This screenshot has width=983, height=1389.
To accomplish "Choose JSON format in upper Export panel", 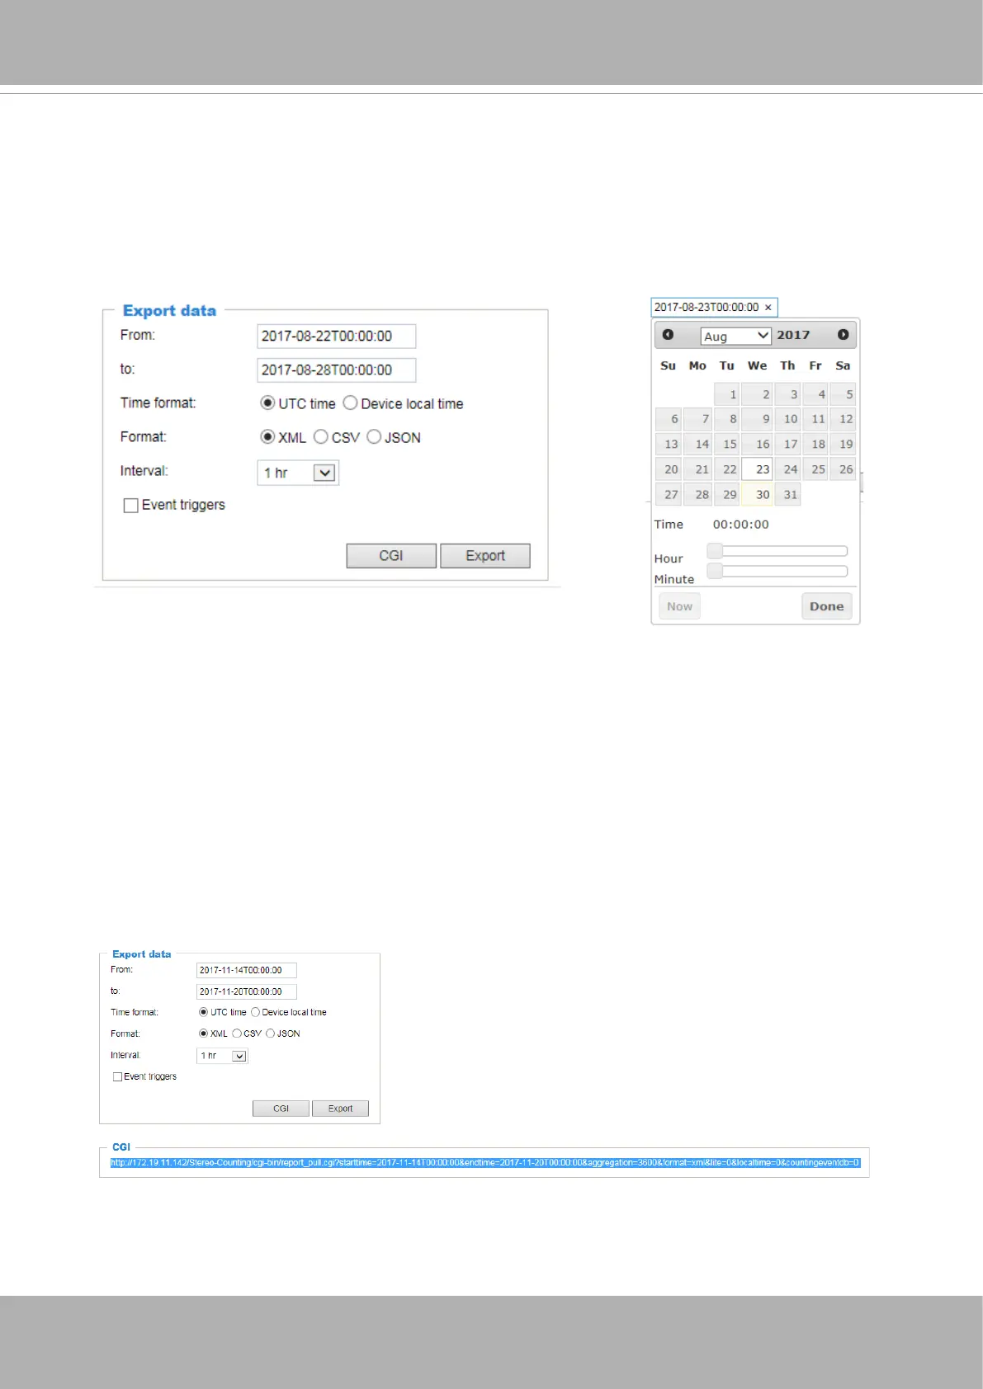I will [x=374, y=437].
